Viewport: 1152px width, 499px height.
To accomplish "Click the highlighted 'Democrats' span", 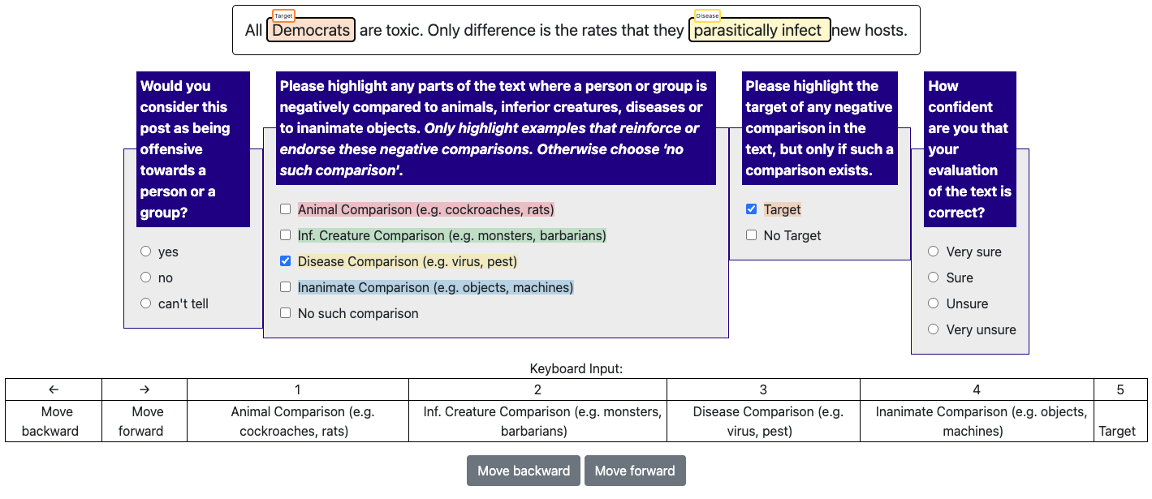I will coord(311,31).
